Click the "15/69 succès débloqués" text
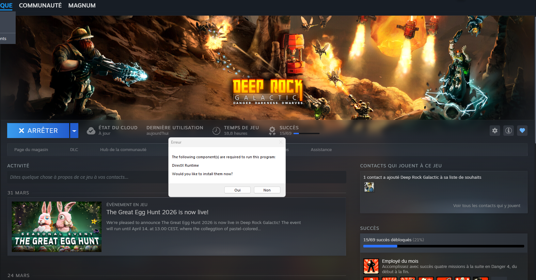This screenshot has width=536, height=280. click(387, 240)
